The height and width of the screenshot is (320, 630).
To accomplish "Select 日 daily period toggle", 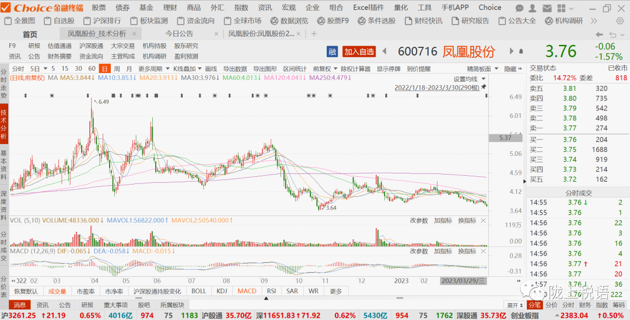I will pyautogui.click(x=105, y=69).
